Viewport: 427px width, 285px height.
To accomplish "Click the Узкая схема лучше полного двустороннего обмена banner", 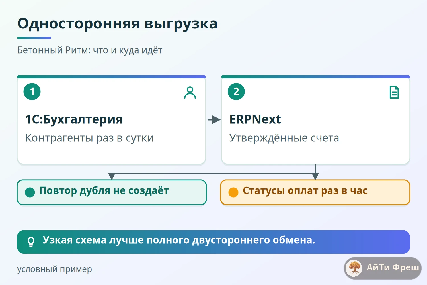I will [x=213, y=242].
